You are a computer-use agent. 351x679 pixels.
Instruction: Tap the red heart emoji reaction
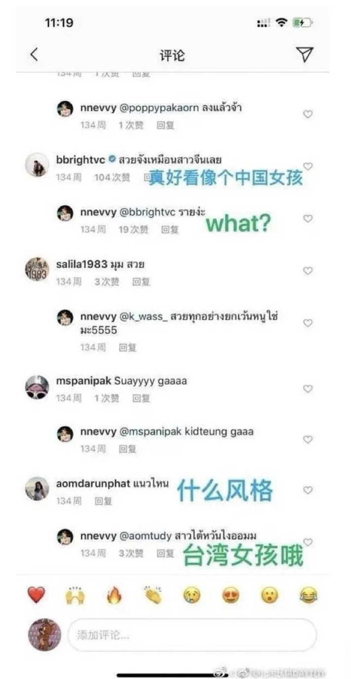click(36, 595)
